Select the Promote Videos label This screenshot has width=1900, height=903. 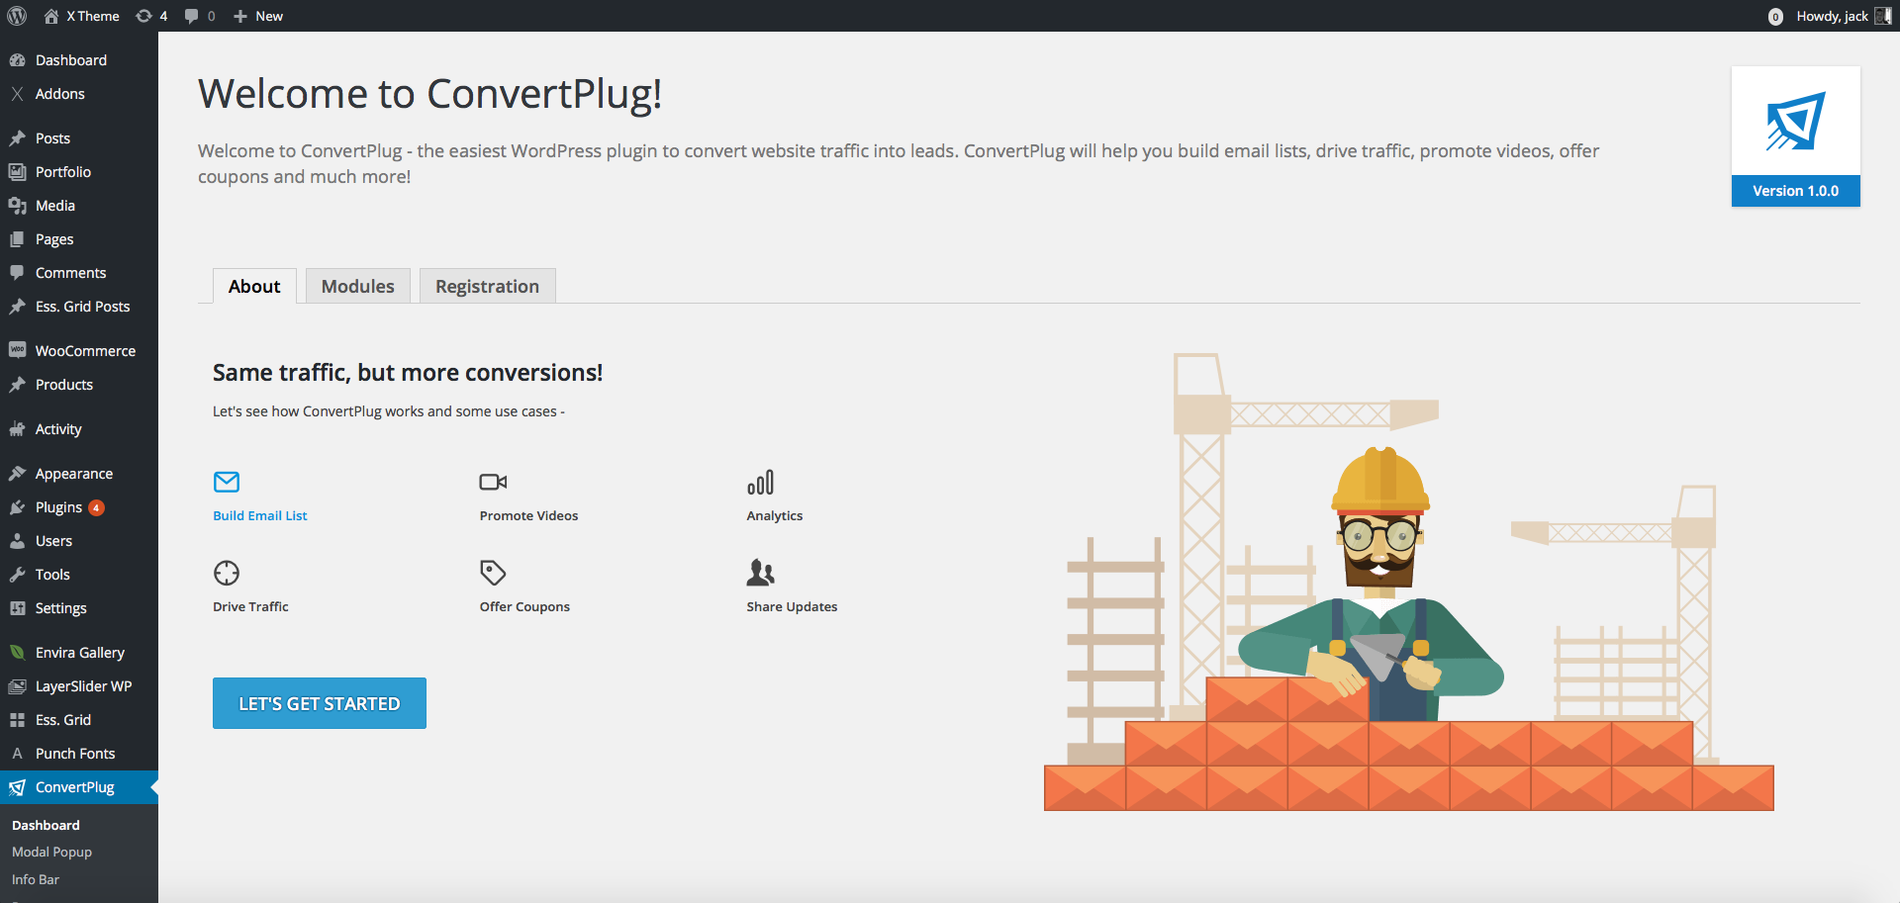pos(528,515)
